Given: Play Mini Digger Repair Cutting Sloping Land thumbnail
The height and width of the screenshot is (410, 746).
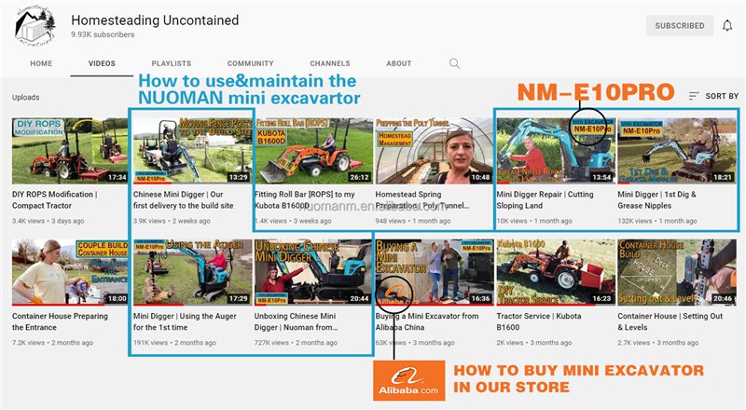Looking at the screenshot, I should click(x=555, y=151).
